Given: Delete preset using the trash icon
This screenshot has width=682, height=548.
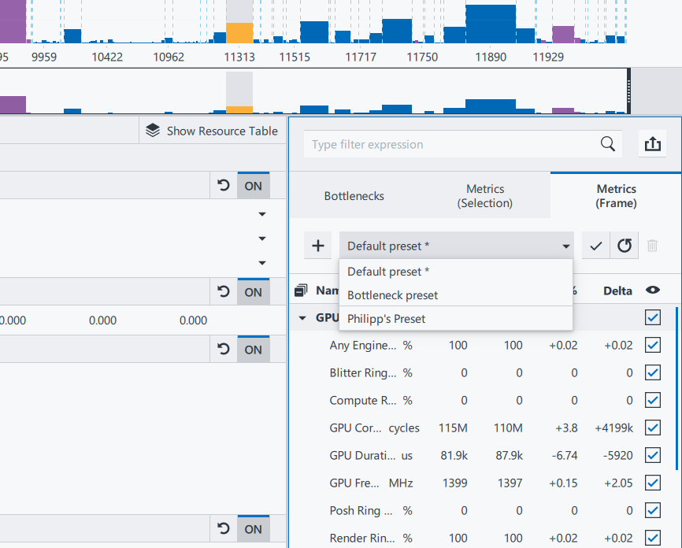Looking at the screenshot, I should click(x=652, y=246).
